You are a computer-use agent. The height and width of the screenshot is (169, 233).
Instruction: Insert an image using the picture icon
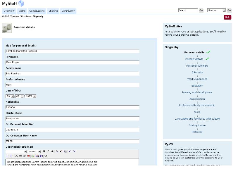(33, 156)
